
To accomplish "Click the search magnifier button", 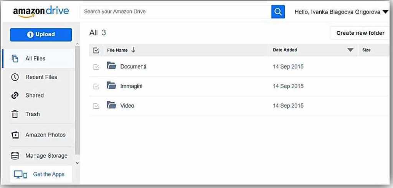I will (x=278, y=12).
